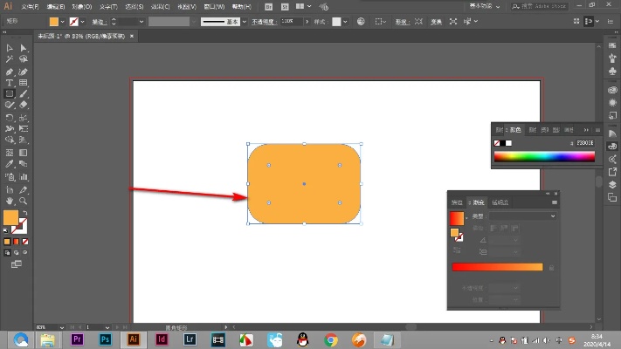Click the 形状 shape link
The image size is (621, 349).
(x=402, y=22)
